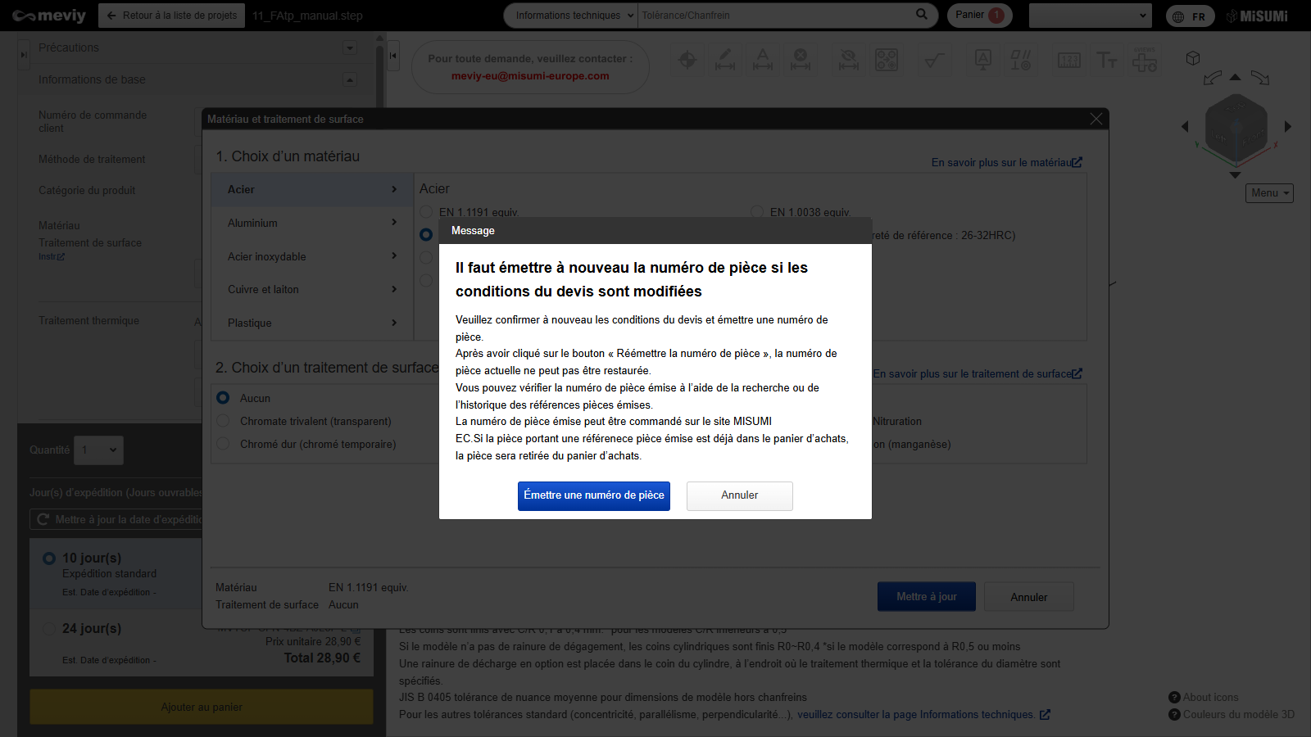Click the origin crosshair tool icon
The image size is (1311, 737).
coord(687,60)
